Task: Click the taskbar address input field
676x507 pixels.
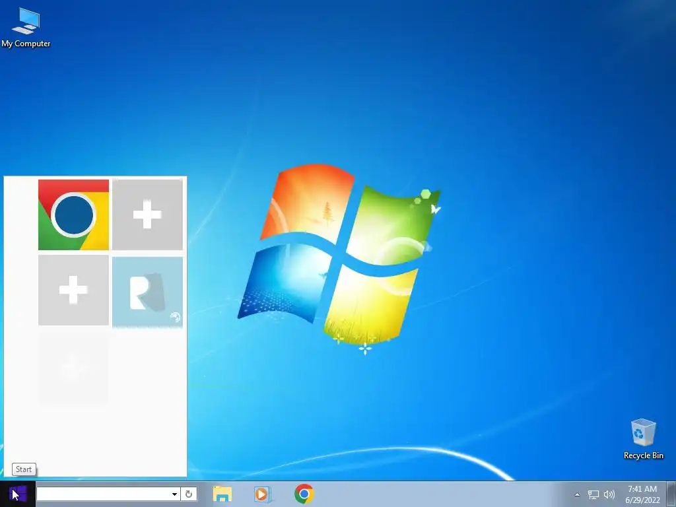Action: (103, 494)
